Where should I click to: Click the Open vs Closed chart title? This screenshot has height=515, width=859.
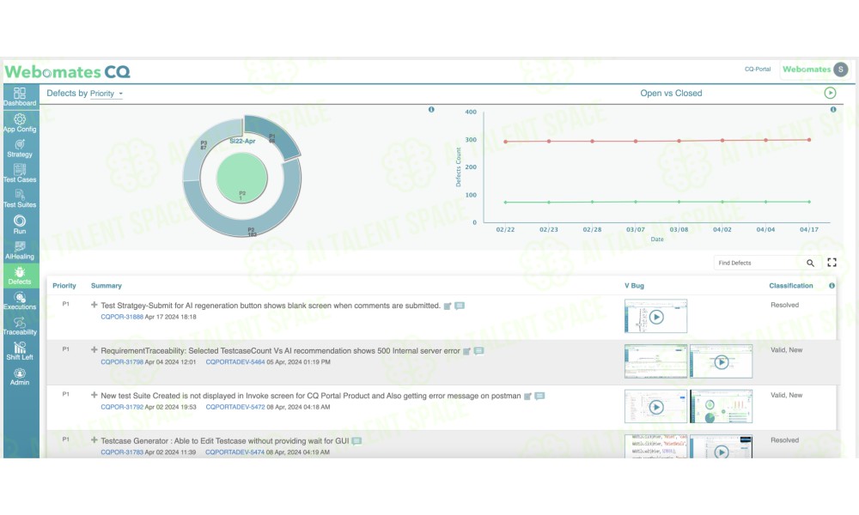point(671,94)
